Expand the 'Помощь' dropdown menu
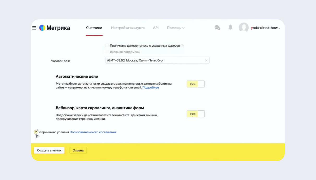Viewport: 316px width, 180px height. click(176, 28)
